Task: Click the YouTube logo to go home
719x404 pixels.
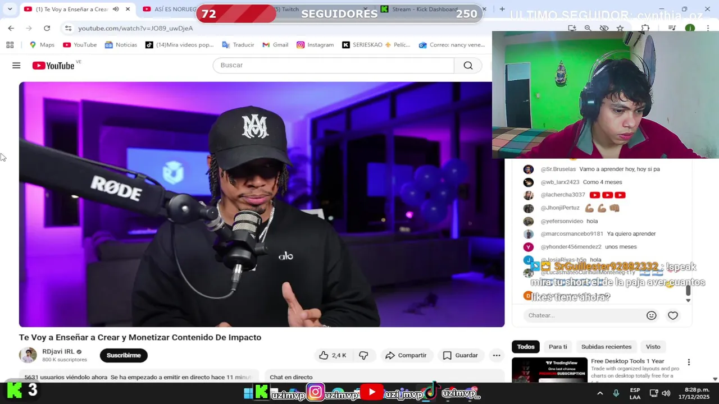Action: pyautogui.click(x=53, y=66)
